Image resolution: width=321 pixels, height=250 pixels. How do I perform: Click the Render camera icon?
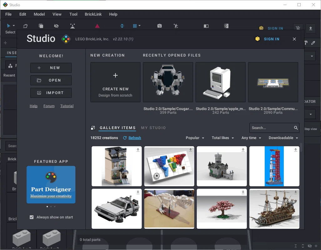tap(160, 26)
